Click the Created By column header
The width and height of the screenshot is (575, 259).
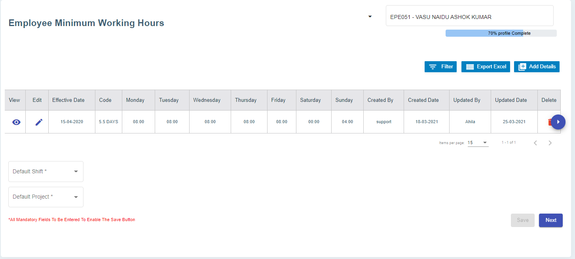(x=380, y=100)
